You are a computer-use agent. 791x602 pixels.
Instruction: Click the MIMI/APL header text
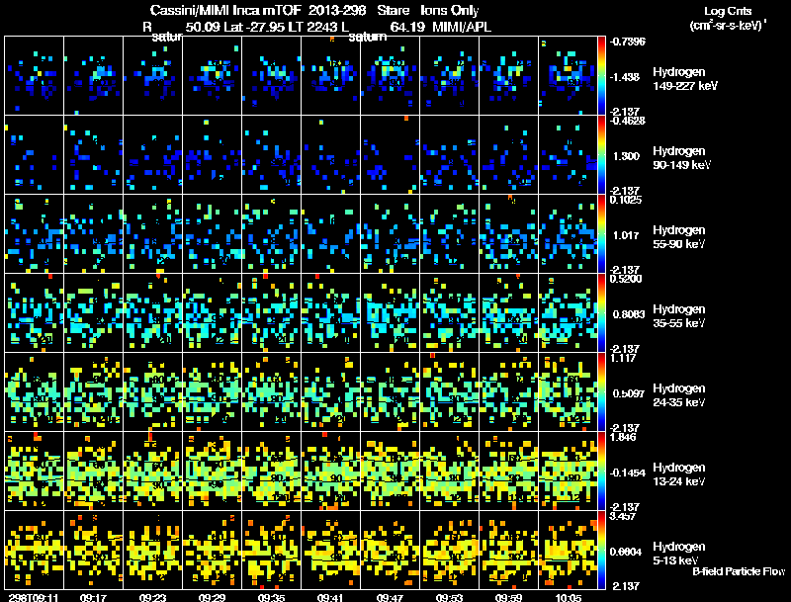pyautogui.click(x=462, y=27)
